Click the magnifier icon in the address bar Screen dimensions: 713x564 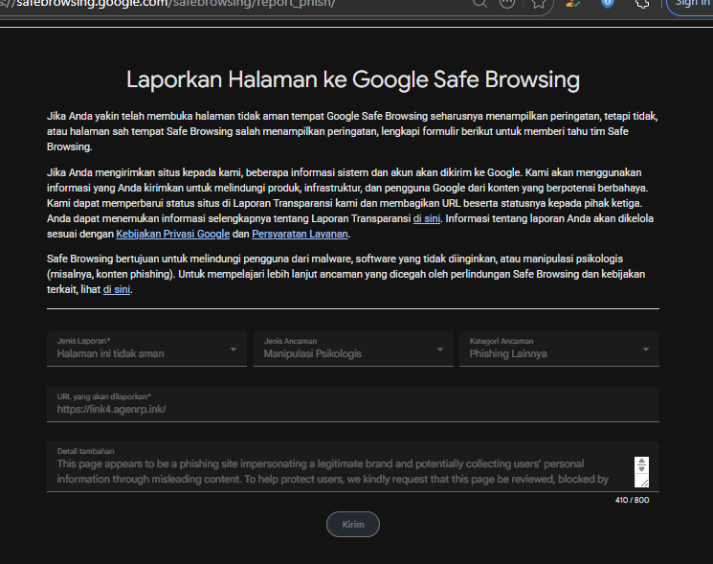(479, 3)
